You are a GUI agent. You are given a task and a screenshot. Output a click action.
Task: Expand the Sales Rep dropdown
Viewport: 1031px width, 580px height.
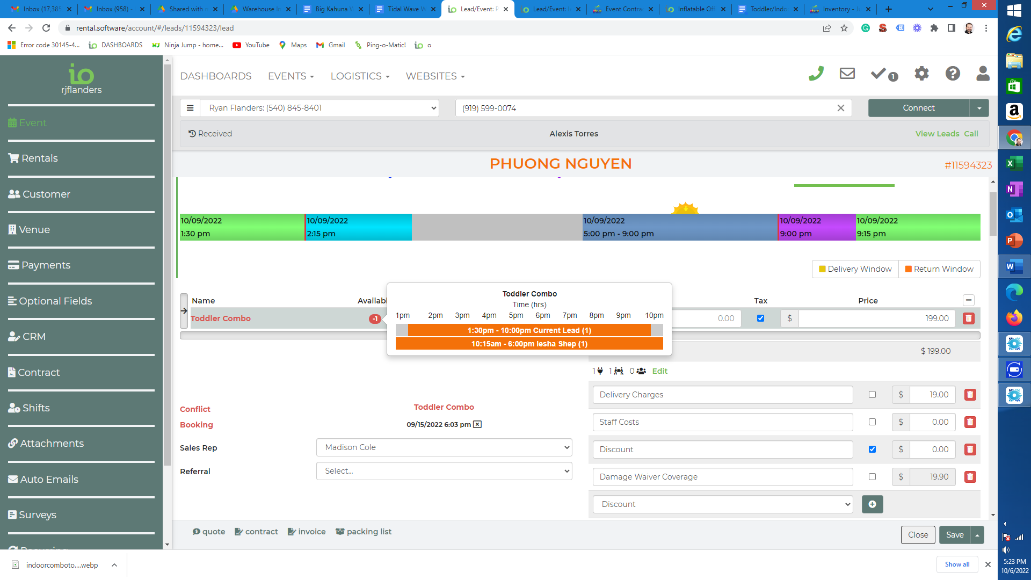[444, 447]
